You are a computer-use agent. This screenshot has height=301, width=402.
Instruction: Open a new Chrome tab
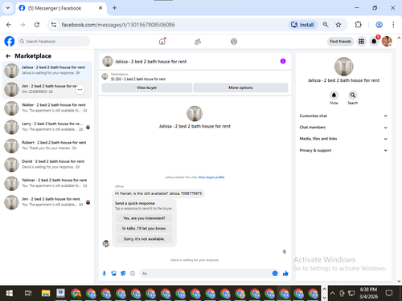coord(114,8)
